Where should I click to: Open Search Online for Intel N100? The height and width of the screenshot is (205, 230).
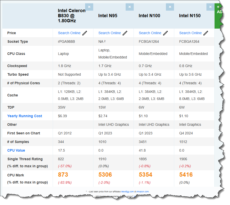pos(150,33)
